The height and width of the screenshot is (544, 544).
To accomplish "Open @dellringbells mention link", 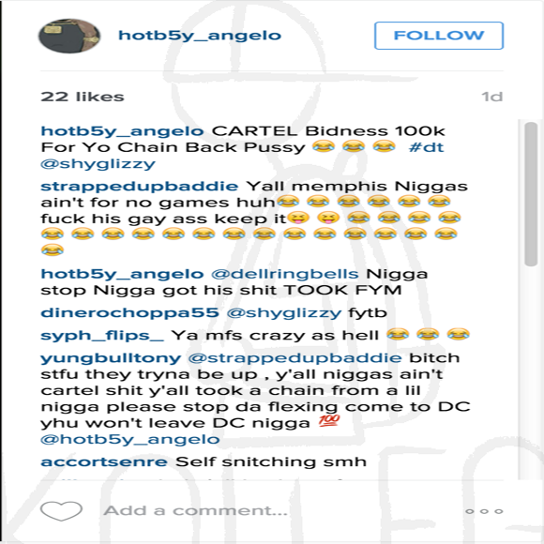I will [285, 274].
